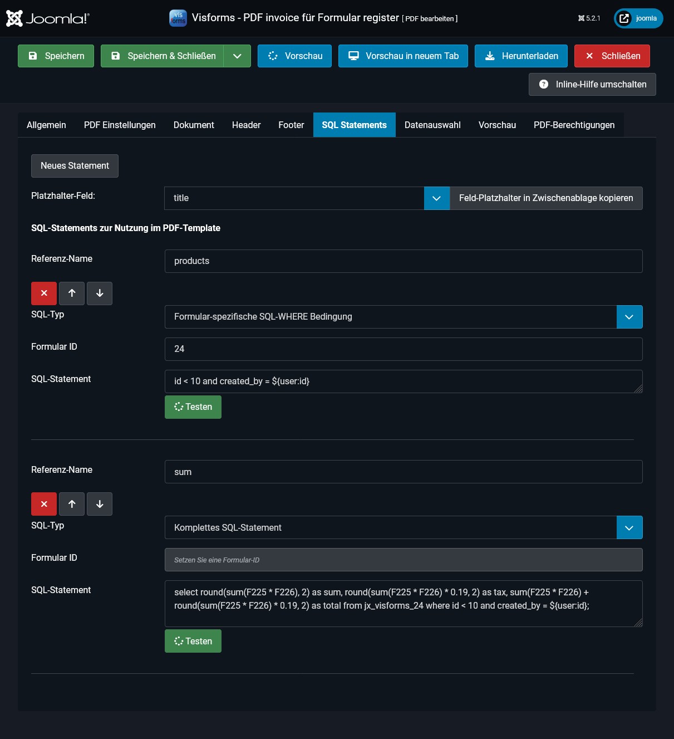Open SQL-Typ dropdown for the products statement
Viewport: 674px width, 739px height.
click(629, 317)
